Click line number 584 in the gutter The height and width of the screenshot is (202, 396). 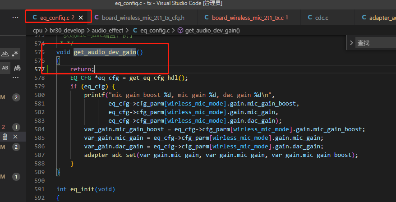tap(39, 129)
